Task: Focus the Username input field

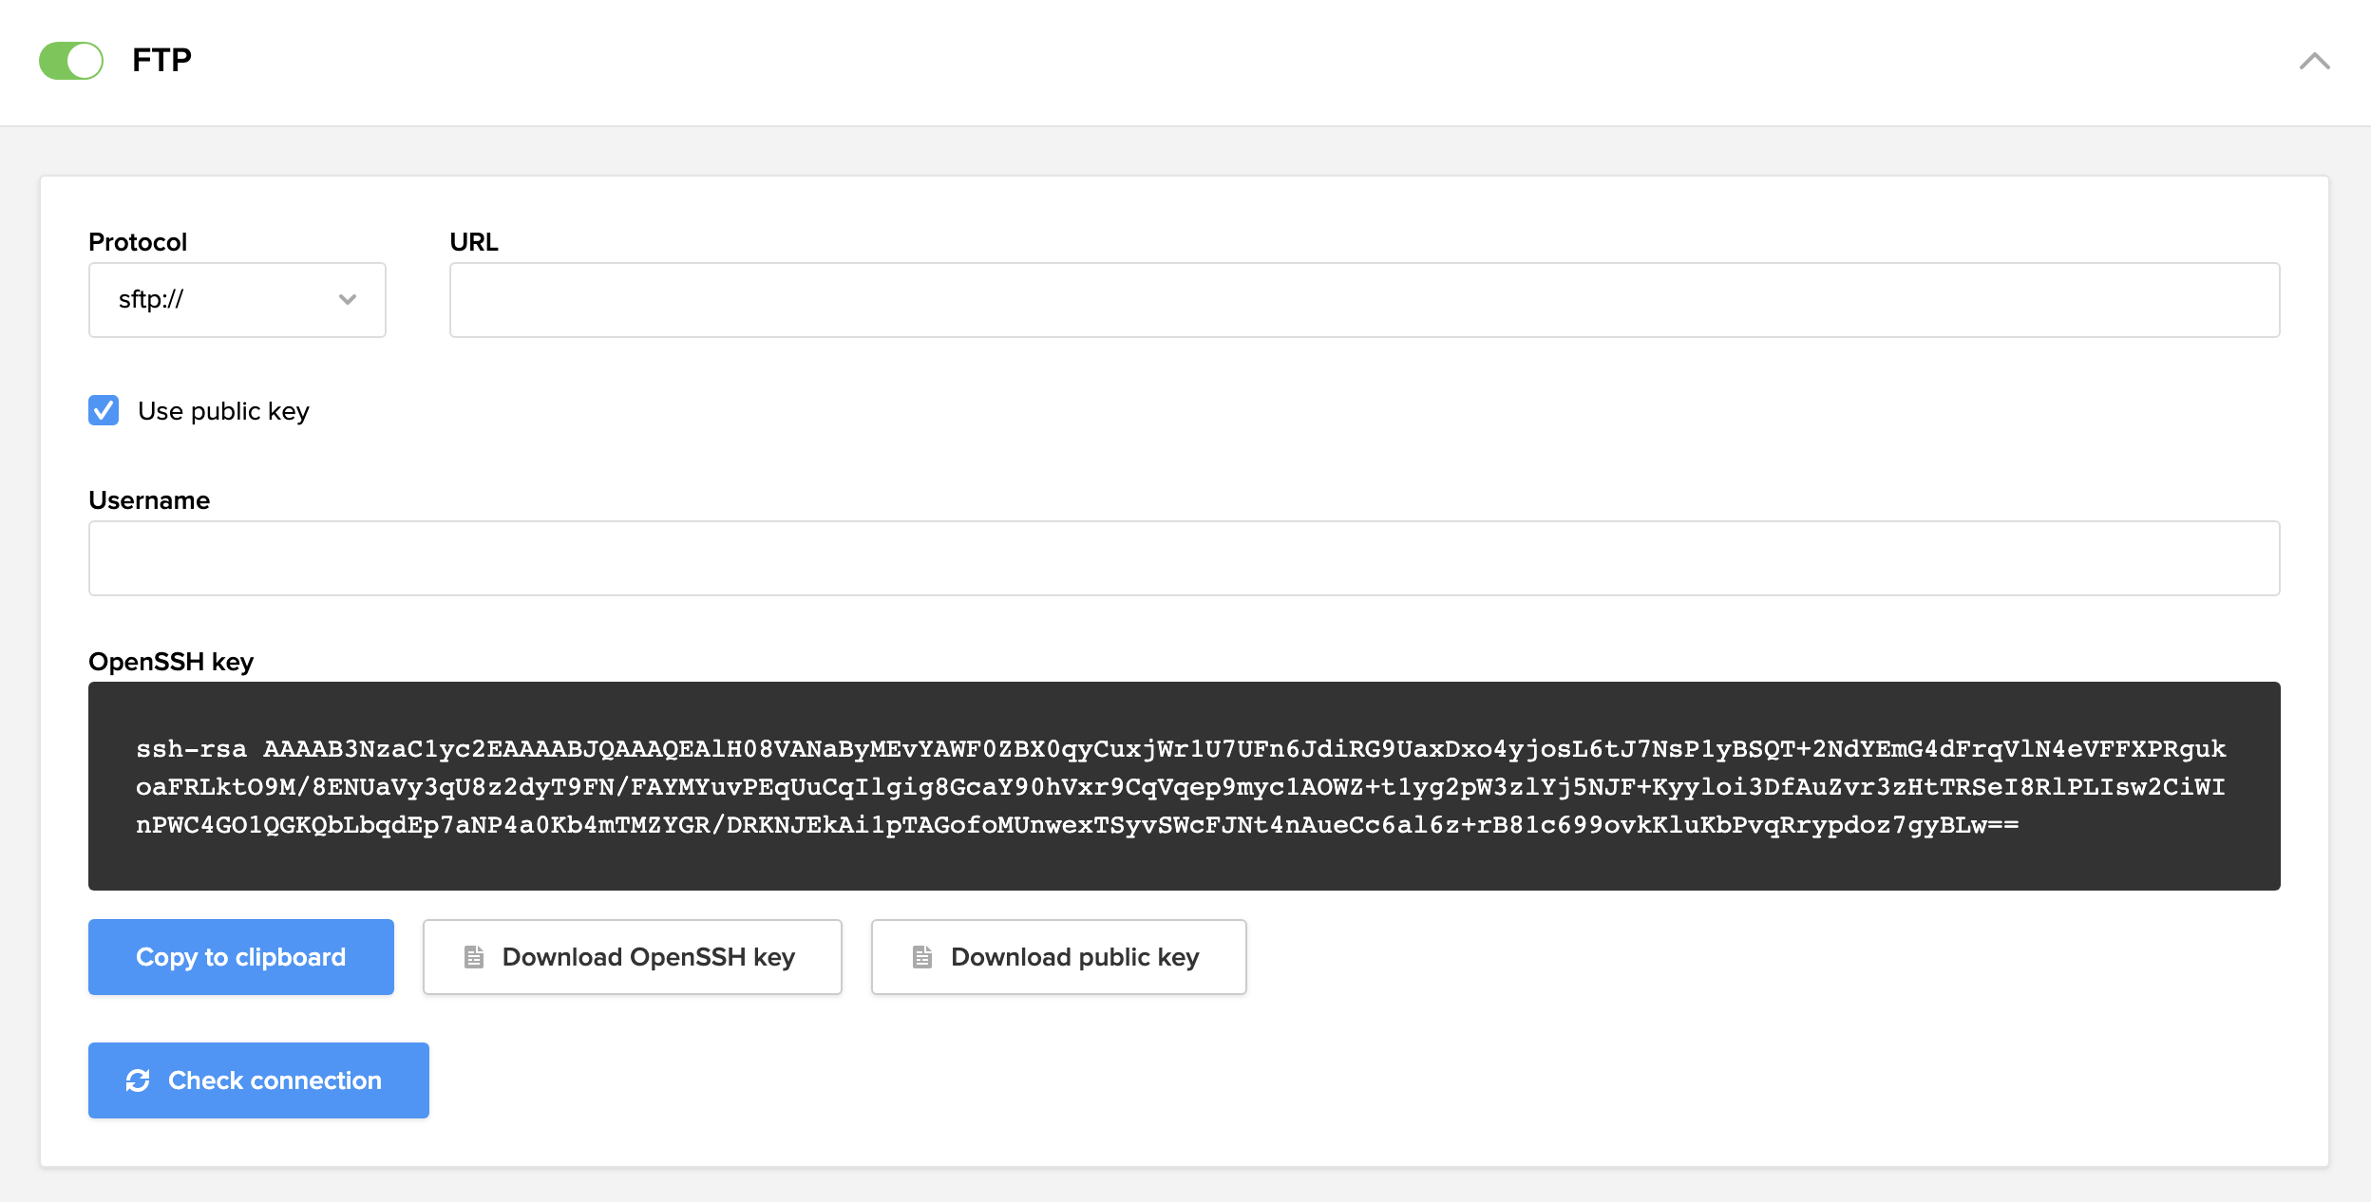Action: (1184, 558)
